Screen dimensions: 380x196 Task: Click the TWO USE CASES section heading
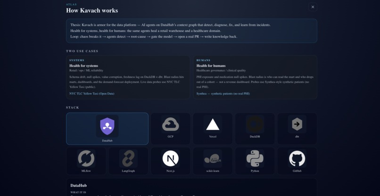click(82, 51)
